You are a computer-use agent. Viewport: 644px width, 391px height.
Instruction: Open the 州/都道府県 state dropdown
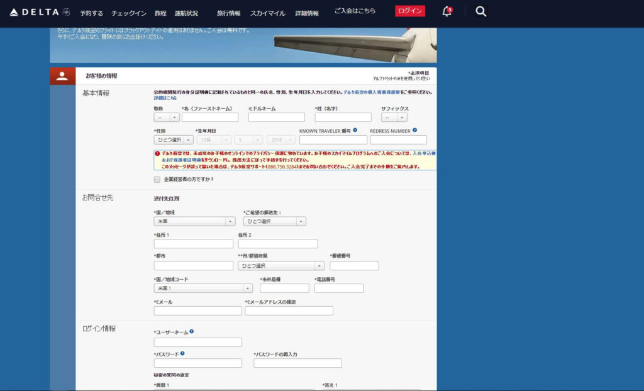coord(280,266)
